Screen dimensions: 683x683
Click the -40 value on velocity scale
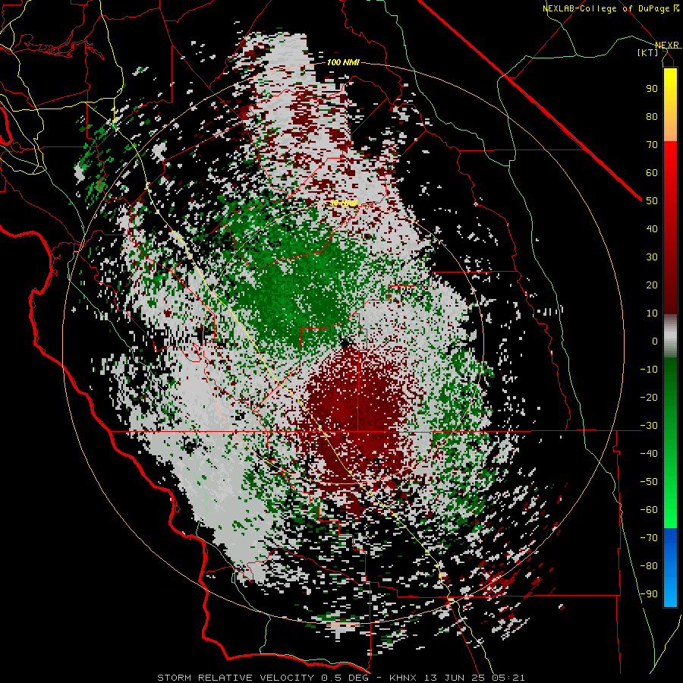(649, 454)
